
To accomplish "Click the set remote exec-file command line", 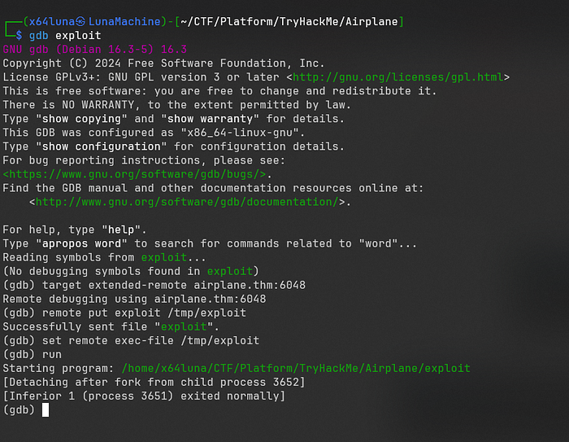I will tap(150, 340).
